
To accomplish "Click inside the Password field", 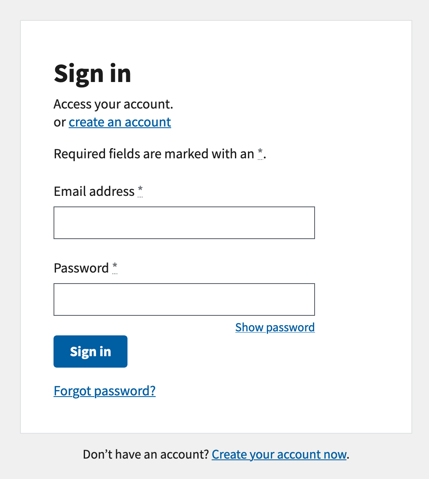I will click(x=184, y=299).
